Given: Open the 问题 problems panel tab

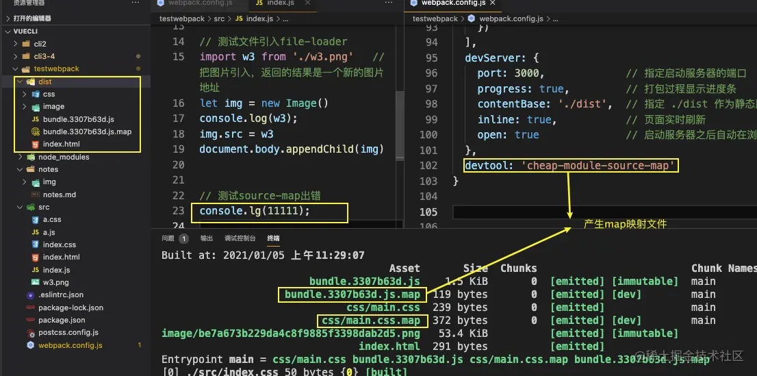Looking at the screenshot, I should click(168, 238).
